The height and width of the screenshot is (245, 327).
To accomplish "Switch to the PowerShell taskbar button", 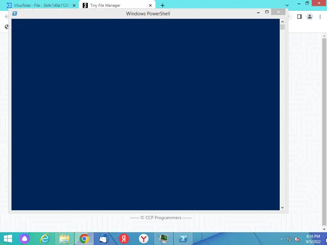I will (x=183, y=239).
